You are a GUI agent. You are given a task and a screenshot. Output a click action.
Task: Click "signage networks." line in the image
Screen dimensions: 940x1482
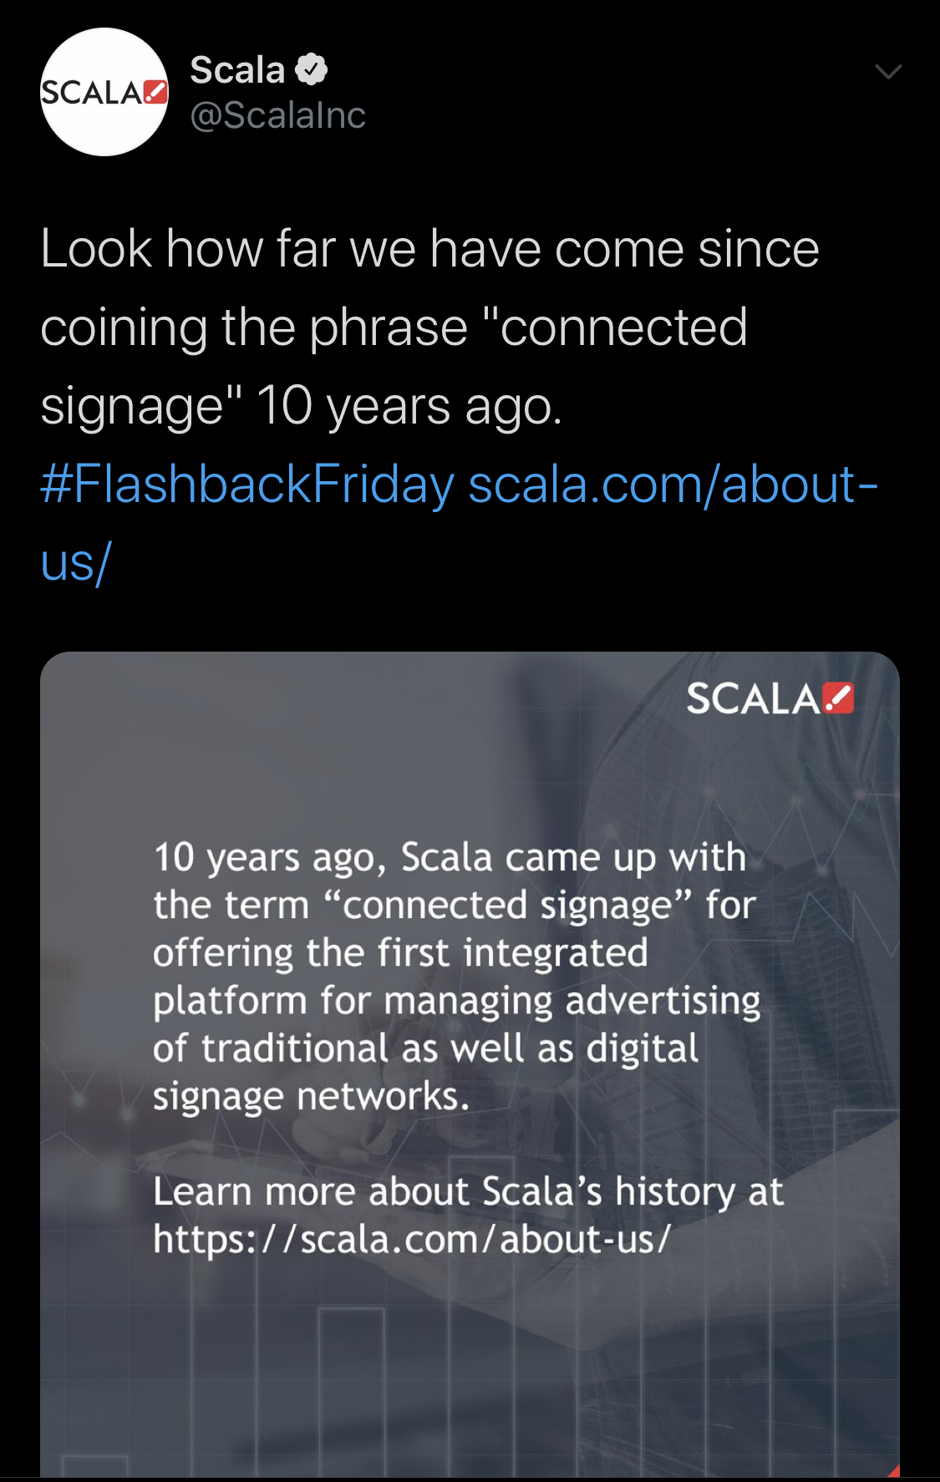311,1096
